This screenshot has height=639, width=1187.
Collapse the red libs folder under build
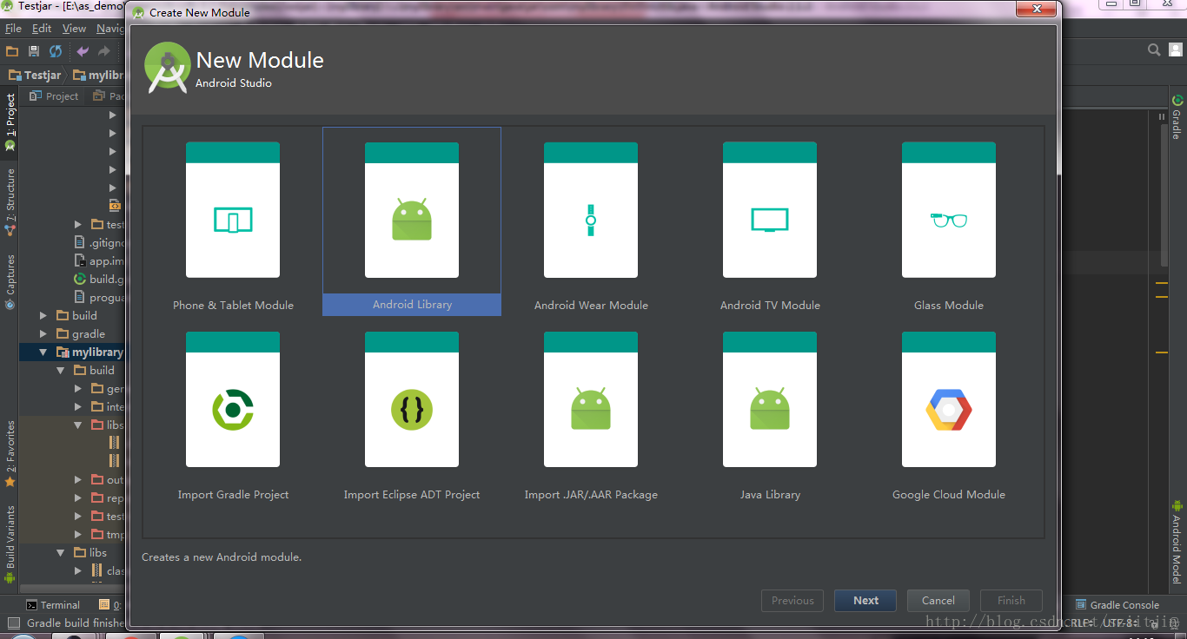(x=77, y=425)
